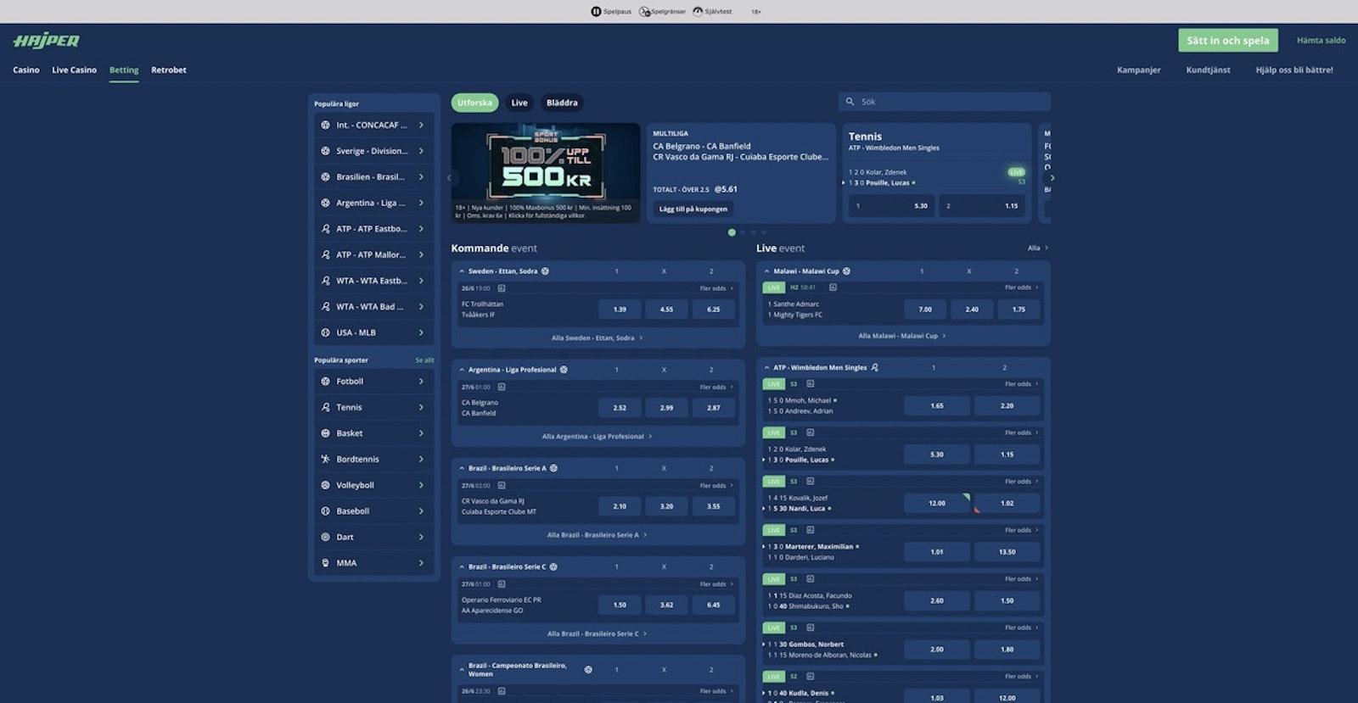Click the Hajper logo

click(46, 41)
